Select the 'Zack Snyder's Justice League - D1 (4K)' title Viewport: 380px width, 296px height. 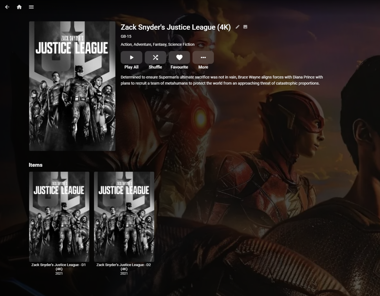tap(59, 267)
